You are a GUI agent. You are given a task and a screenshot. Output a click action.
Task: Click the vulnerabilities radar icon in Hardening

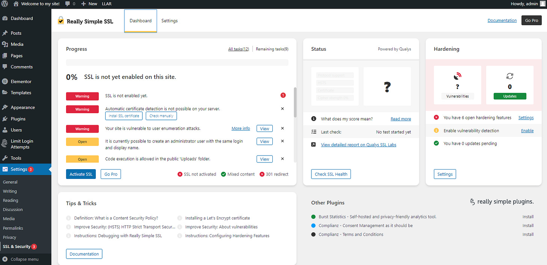pos(458,76)
